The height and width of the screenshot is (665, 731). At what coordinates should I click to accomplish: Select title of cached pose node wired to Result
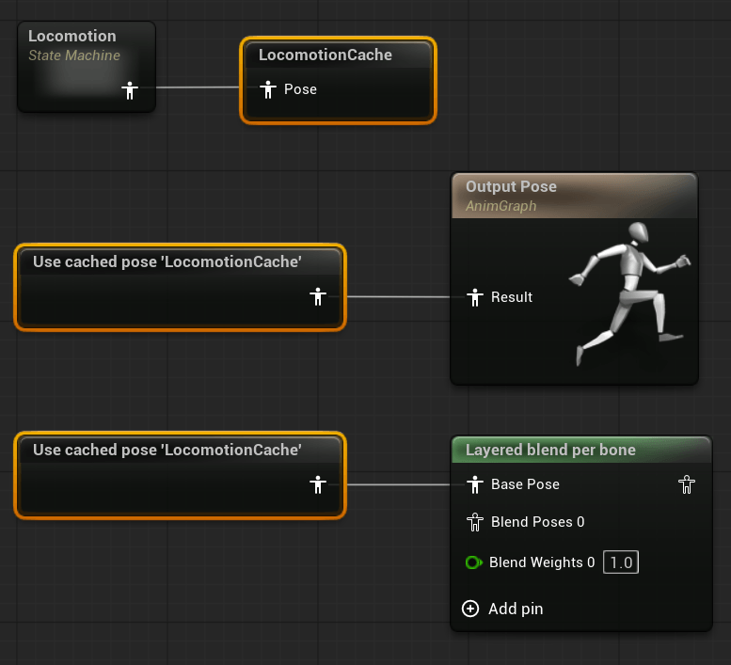[167, 261]
